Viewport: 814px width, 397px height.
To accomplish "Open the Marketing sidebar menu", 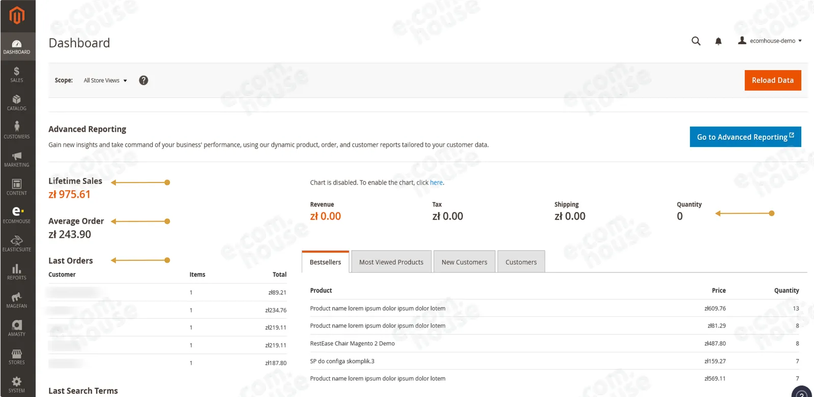I will [17, 159].
